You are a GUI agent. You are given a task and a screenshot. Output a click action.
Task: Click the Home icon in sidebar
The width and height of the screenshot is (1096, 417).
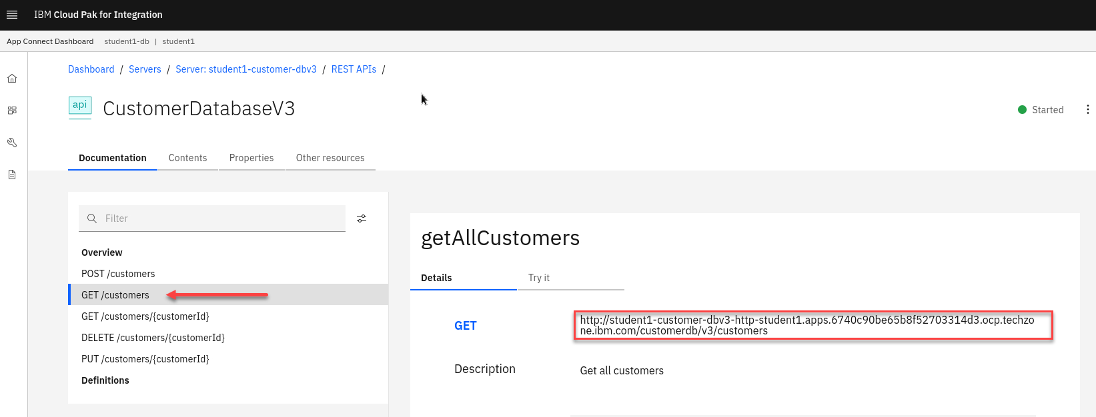click(12, 79)
